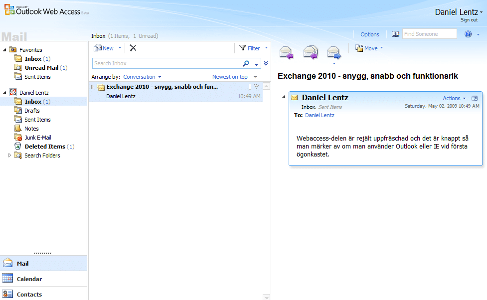Expand the conversation triangle for Exchange 2010
The image size is (487, 300).
tap(92, 87)
